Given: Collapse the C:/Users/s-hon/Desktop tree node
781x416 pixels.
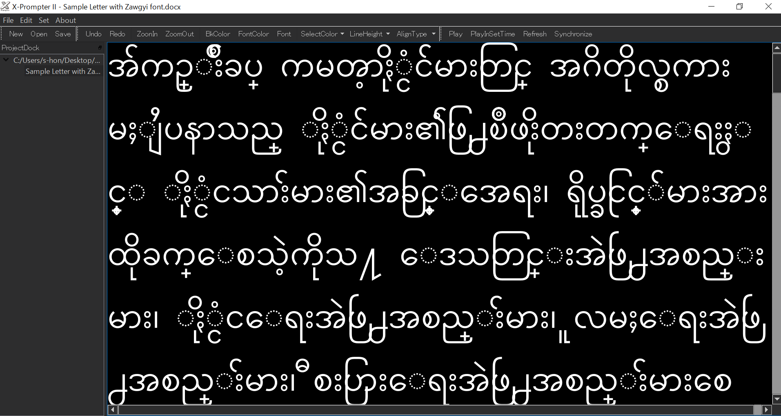Looking at the screenshot, I should [x=6, y=60].
